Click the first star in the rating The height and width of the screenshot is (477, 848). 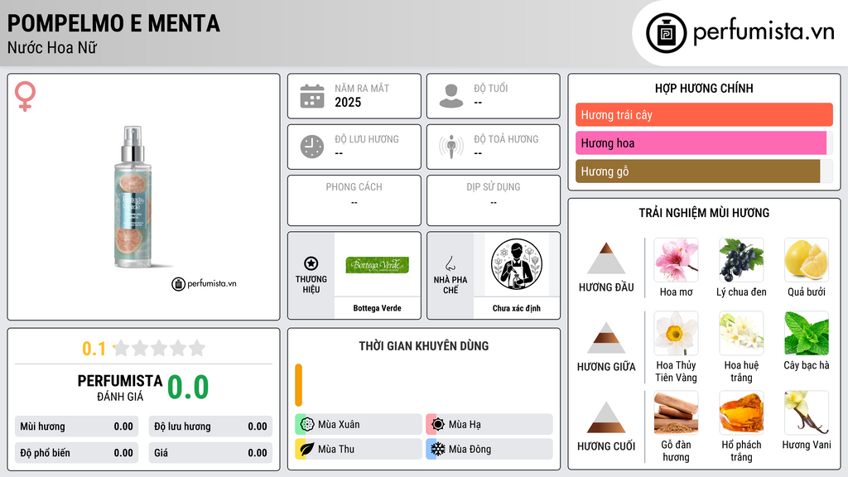[x=121, y=348]
